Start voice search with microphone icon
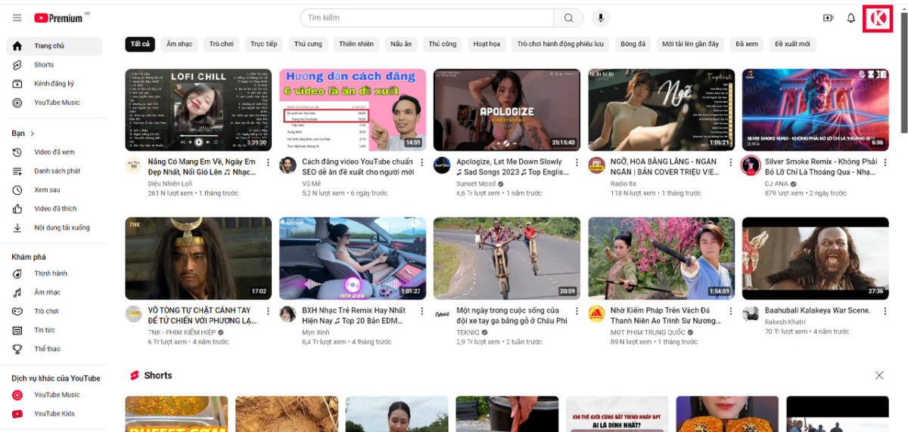The width and height of the screenshot is (908, 432). [601, 18]
